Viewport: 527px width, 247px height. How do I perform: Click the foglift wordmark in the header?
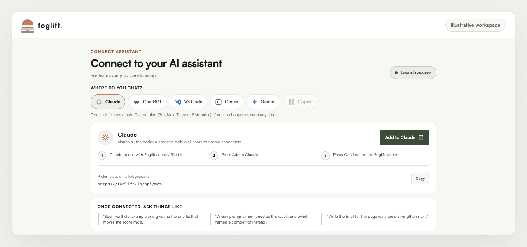coord(50,26)
